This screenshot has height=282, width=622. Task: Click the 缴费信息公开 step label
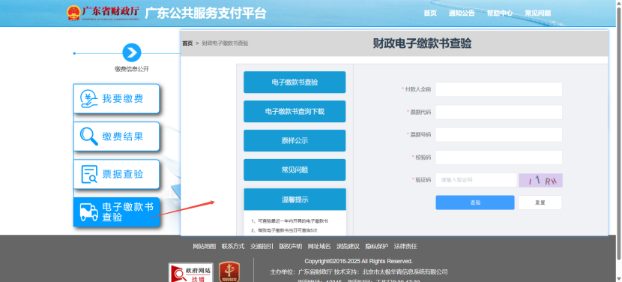pos(132,69)
